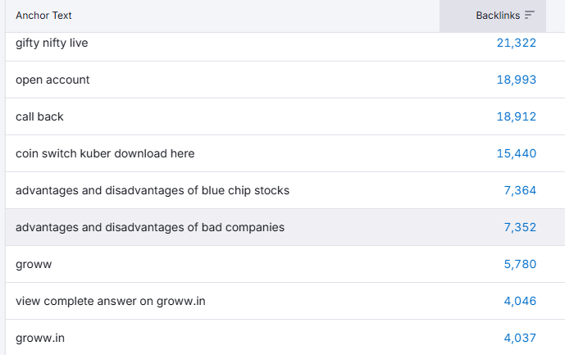Screen dimensions: 565x355
Task: Open backlinks count 18,993
Action: 517,80
